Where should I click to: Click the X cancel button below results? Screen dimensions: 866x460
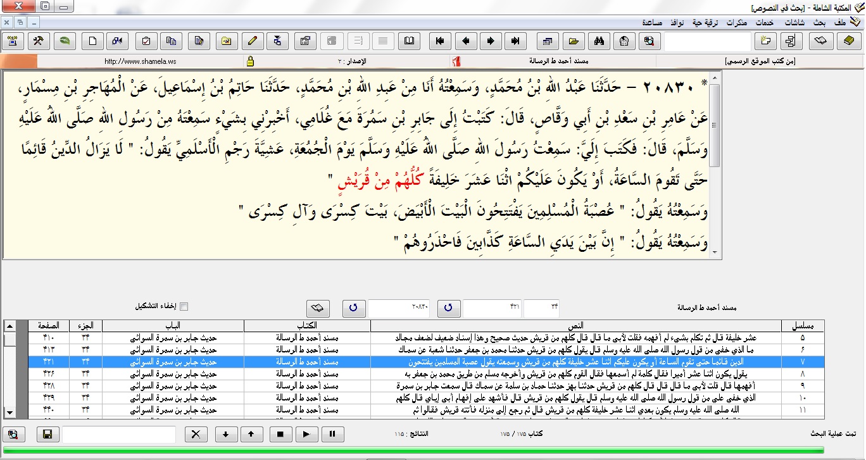(196, 435)
